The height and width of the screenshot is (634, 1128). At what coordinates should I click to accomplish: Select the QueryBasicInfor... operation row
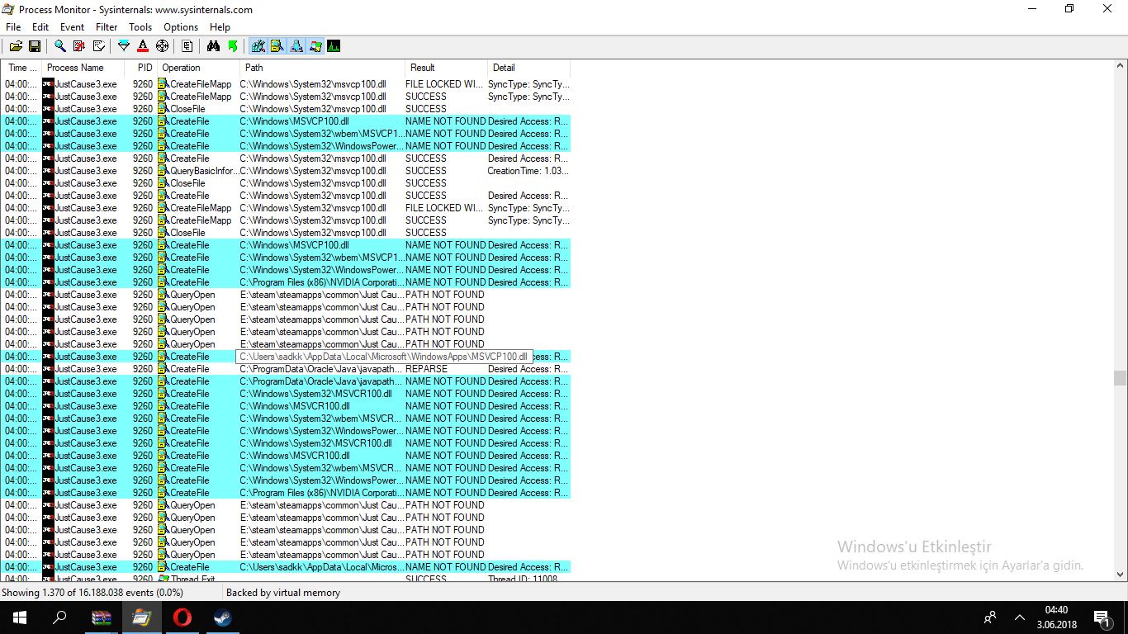point(286,171)
